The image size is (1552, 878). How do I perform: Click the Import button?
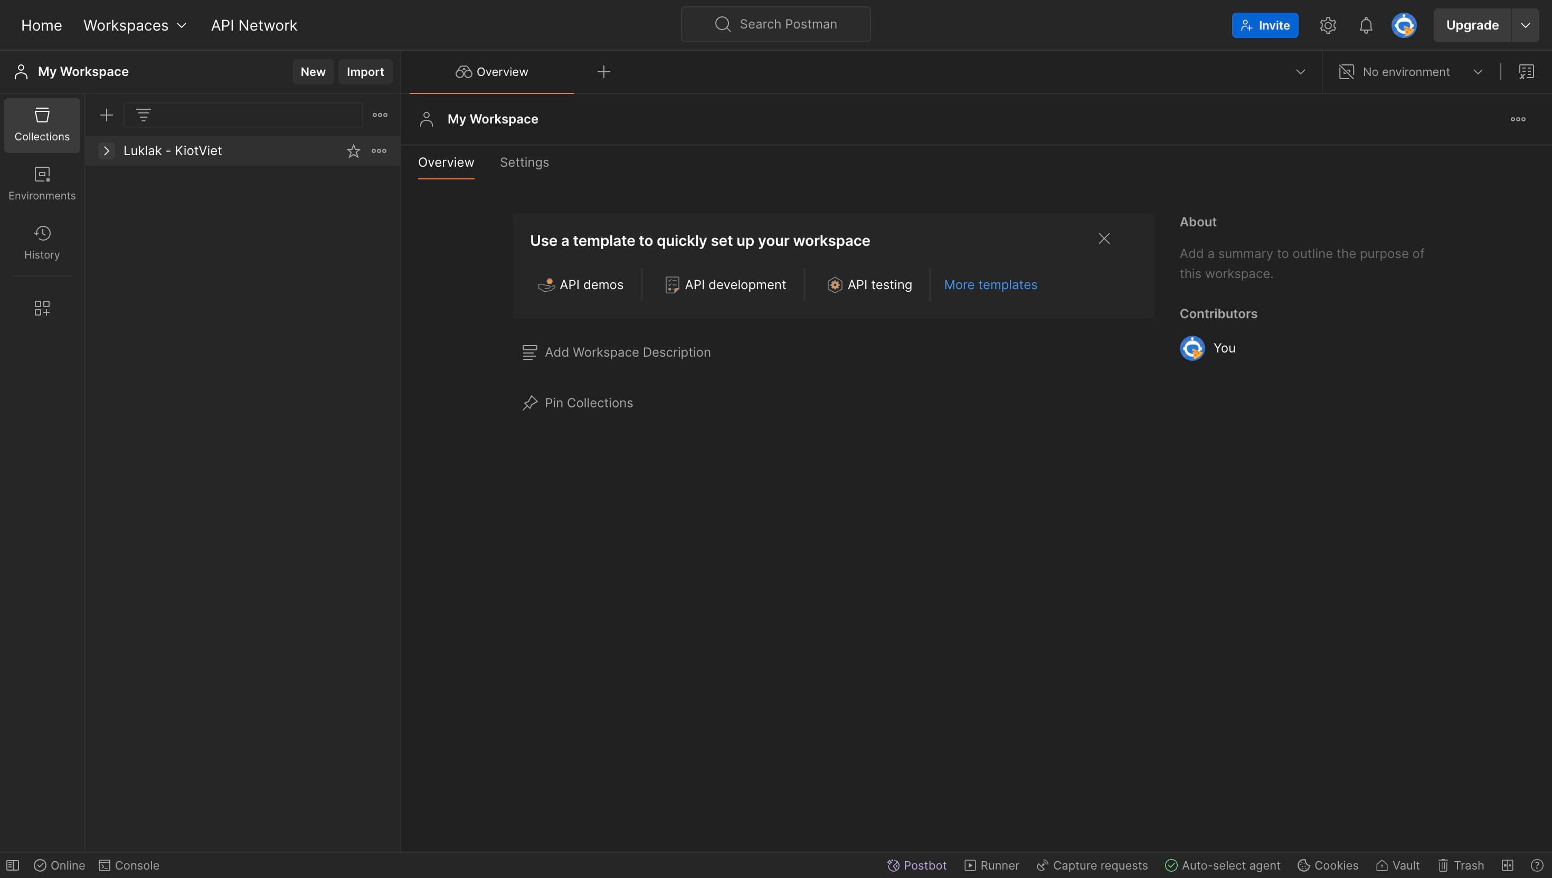(x=365, y=72)
